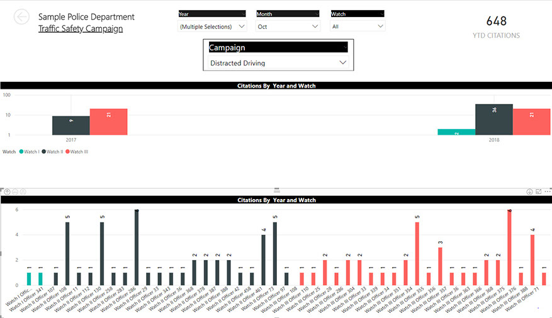Screen dimensions: 552x318
Task: Click the back arrow button
Action: [x=21, y=18]
